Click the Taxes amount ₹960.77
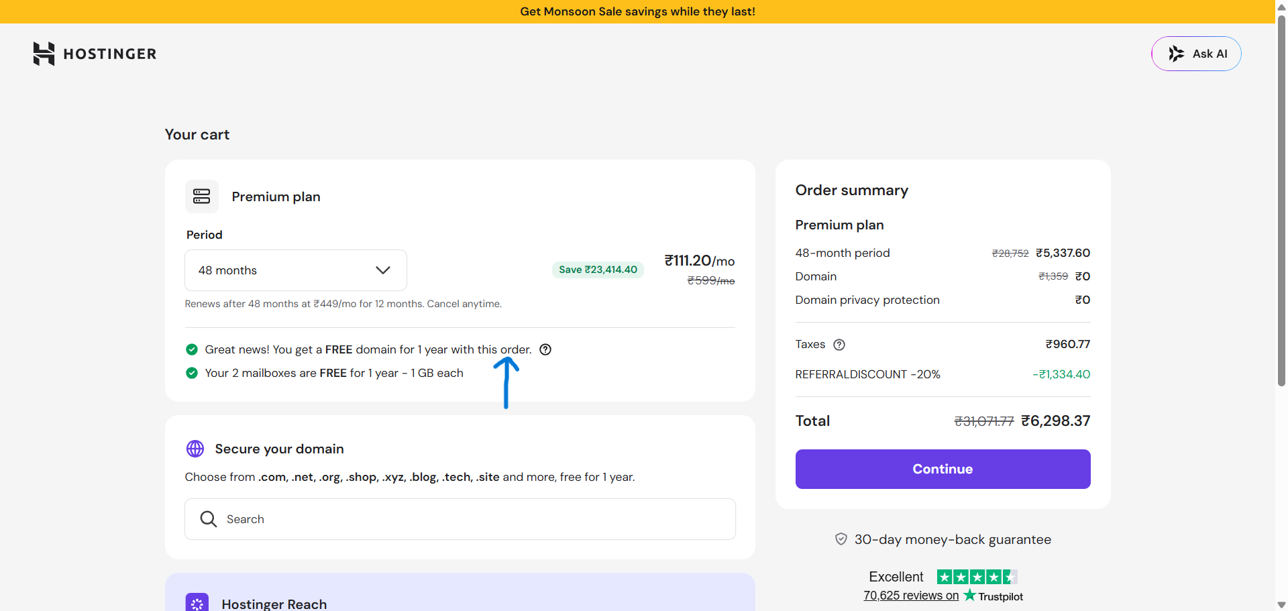This screenshot has height=611, width=1288. pyautogui.click(x=1067, y=344)
